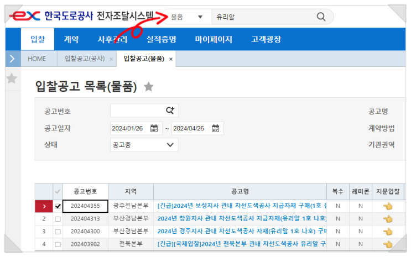The height and width of the screenshot is (257, 411).
Task: Open notice 2024년 창원지사 관내 차선도색공사
Action: [x=242, y=218]
